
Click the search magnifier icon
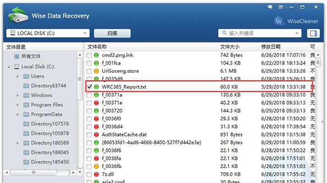tap(224, 33)
